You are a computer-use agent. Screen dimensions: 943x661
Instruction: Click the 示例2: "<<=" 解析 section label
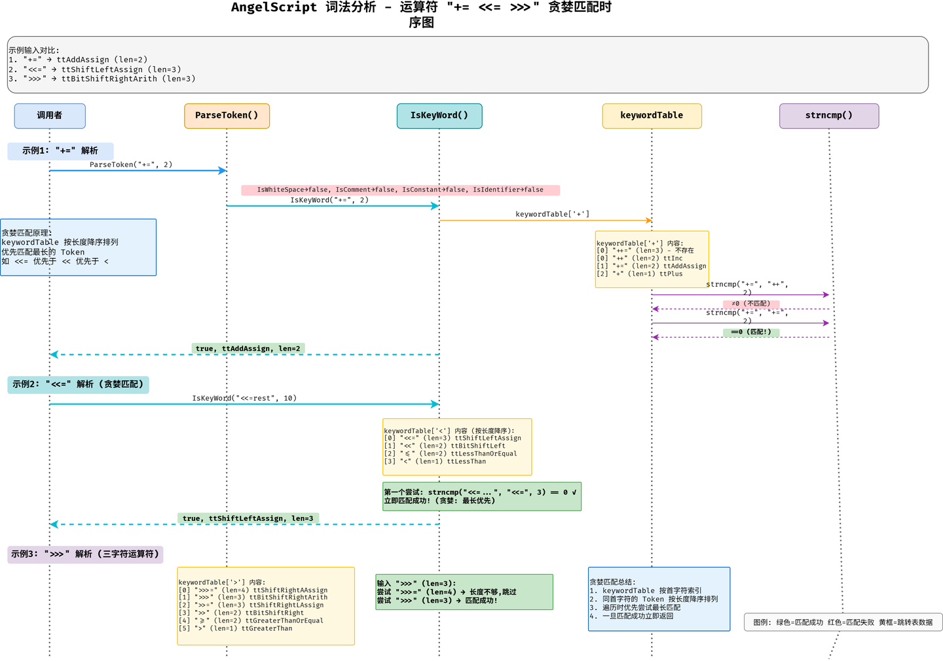(78, 384)
